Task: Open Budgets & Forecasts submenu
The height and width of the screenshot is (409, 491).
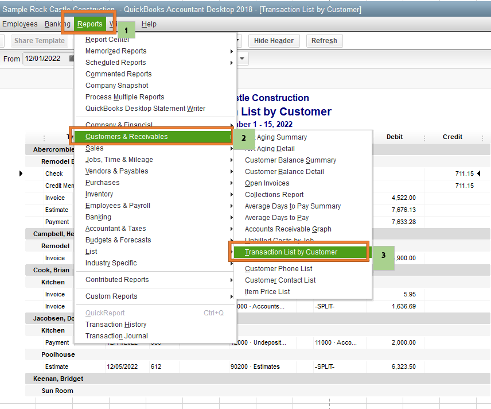Action: pyautogui.click(x=155, y=240)
